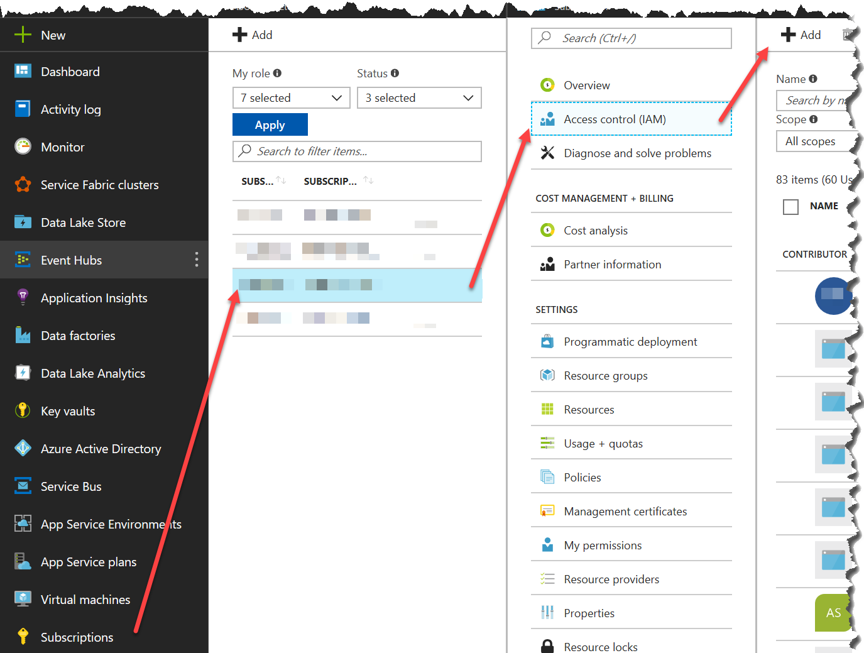Click the Subscriptions key icon
864x653 pixels.
(x=23, y=637)
